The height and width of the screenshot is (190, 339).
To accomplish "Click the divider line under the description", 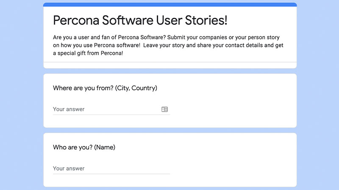I will tap(170, 62).
